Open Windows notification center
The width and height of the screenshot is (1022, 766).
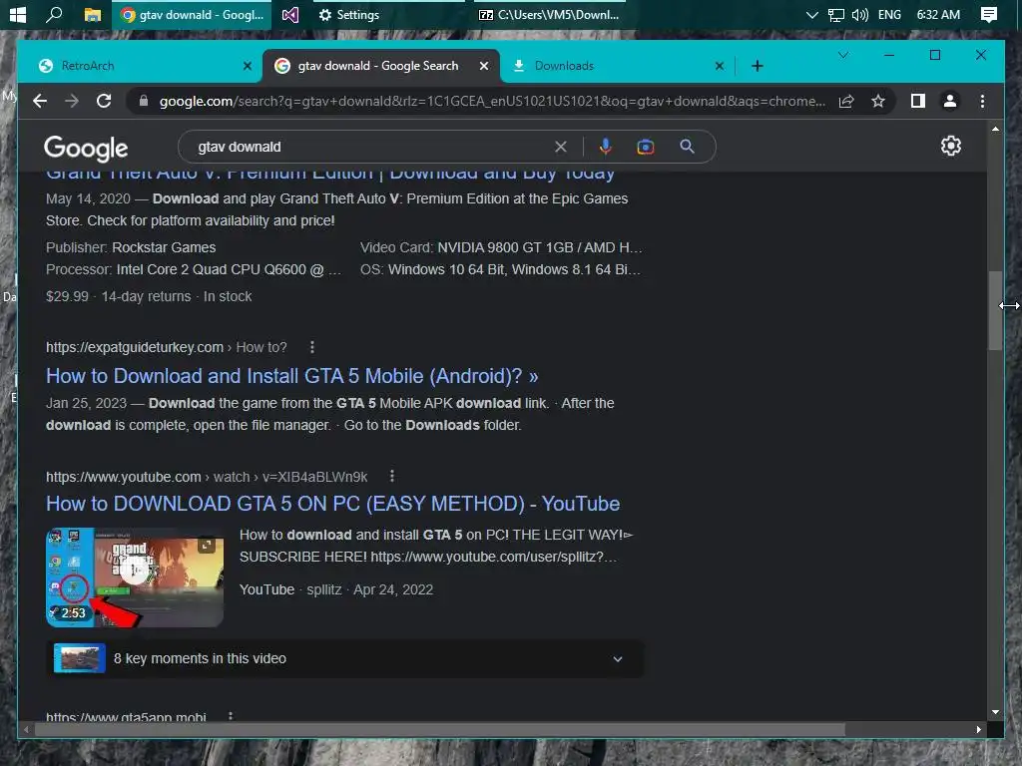989,14
